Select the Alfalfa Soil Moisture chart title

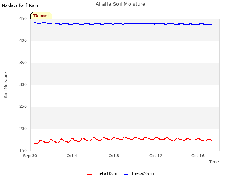coord(120,4)
